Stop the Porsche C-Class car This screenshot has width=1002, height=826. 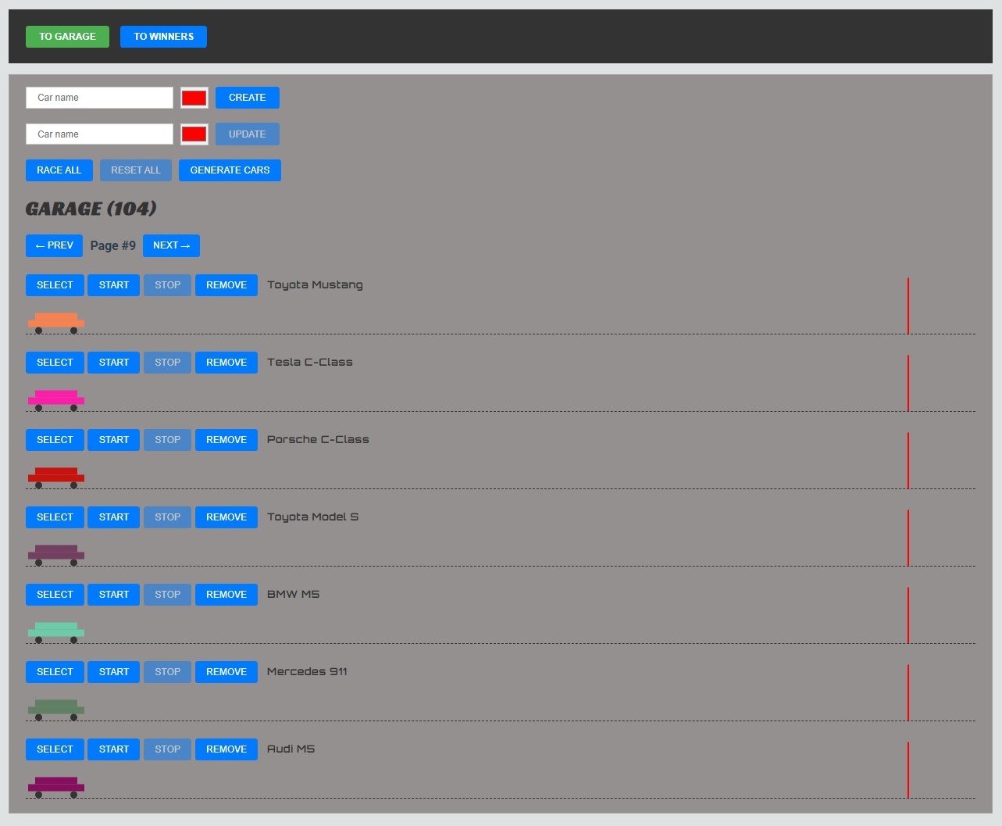167,440
